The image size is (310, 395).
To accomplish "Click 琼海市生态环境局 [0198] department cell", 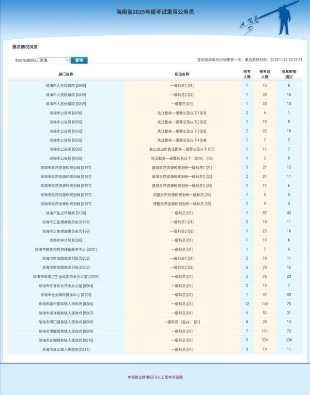I will [66, 213].
